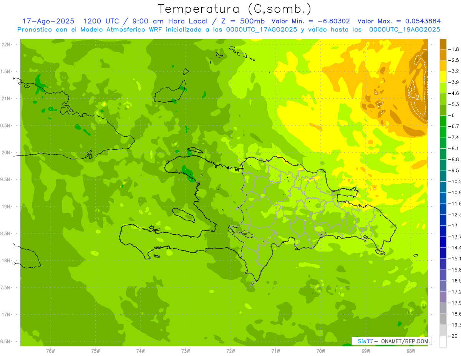
Task: Click the '17-Ago-2025' date text
Action: (48, 21)
